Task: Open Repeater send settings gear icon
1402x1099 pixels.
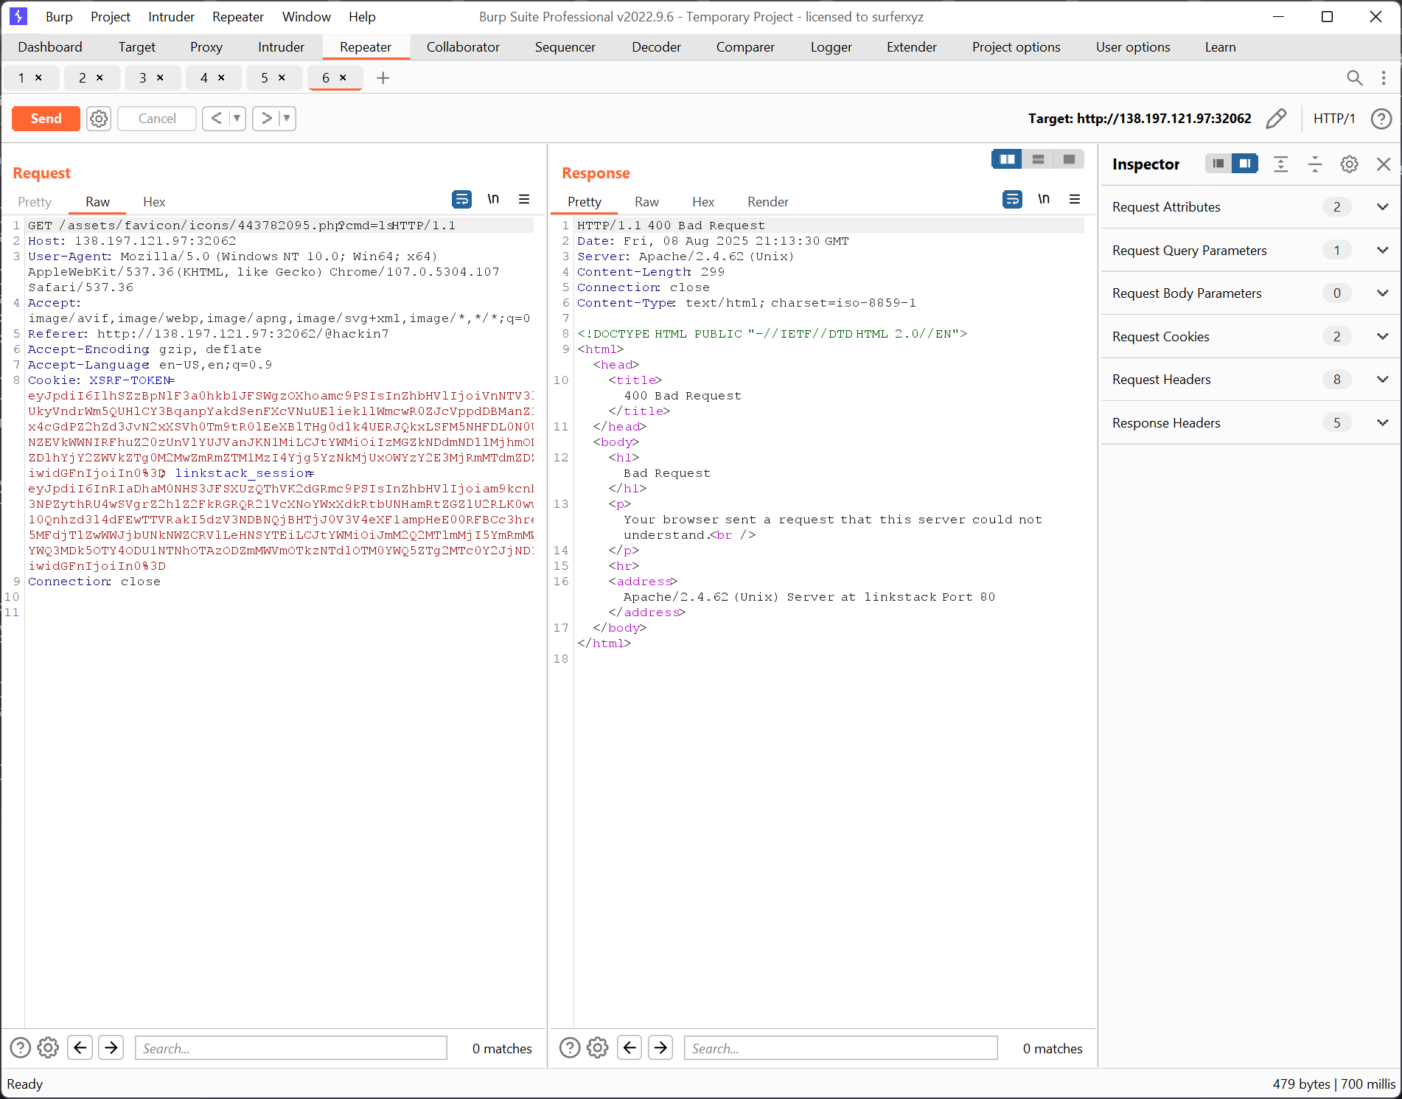Action: coord(99,119)
